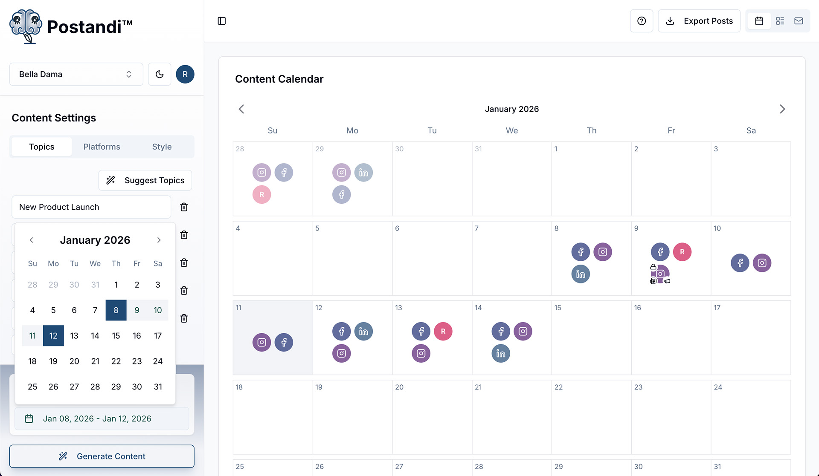Go to next month in Content Calendar
819x476 pixels.
point(782,109)
